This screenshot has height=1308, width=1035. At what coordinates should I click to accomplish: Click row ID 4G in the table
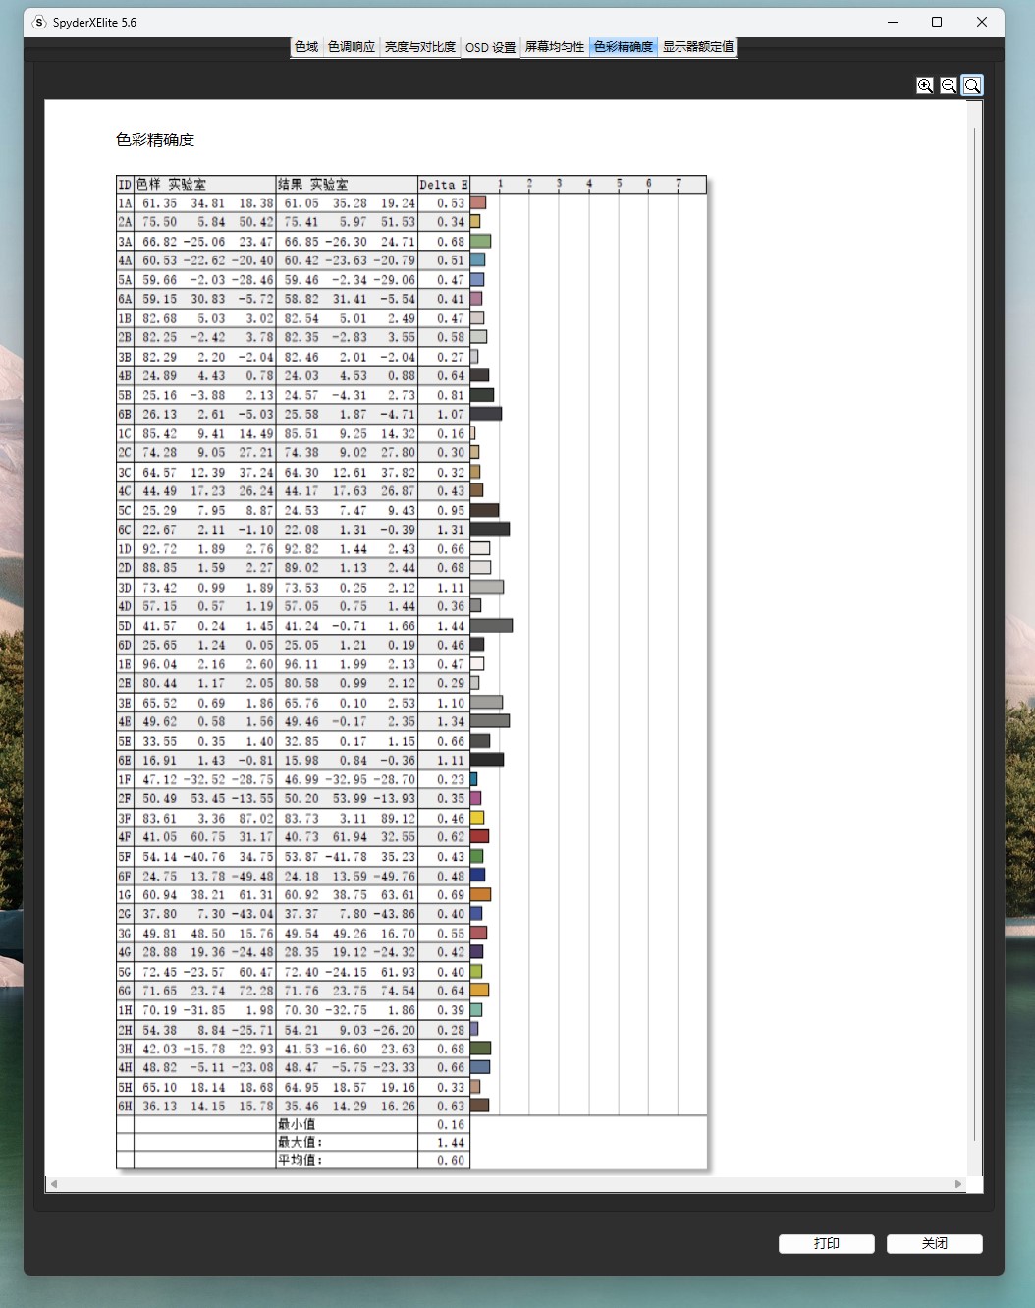(125, 952)
